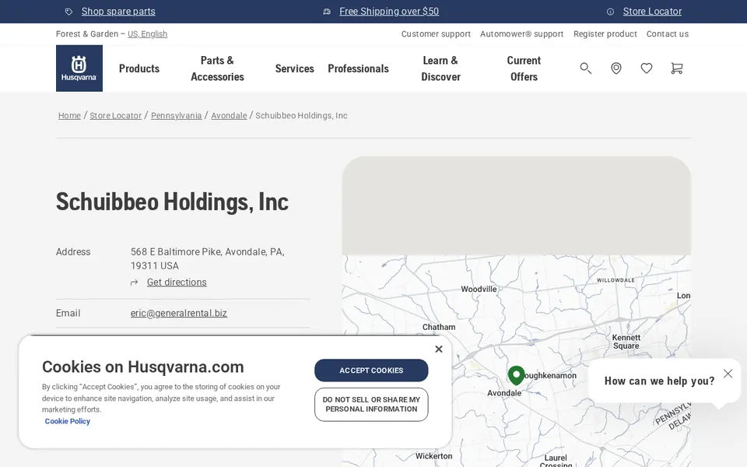Screen dimensions: 747x467
Task: Click the Kennett Square label on map
Action: point(626,342)
